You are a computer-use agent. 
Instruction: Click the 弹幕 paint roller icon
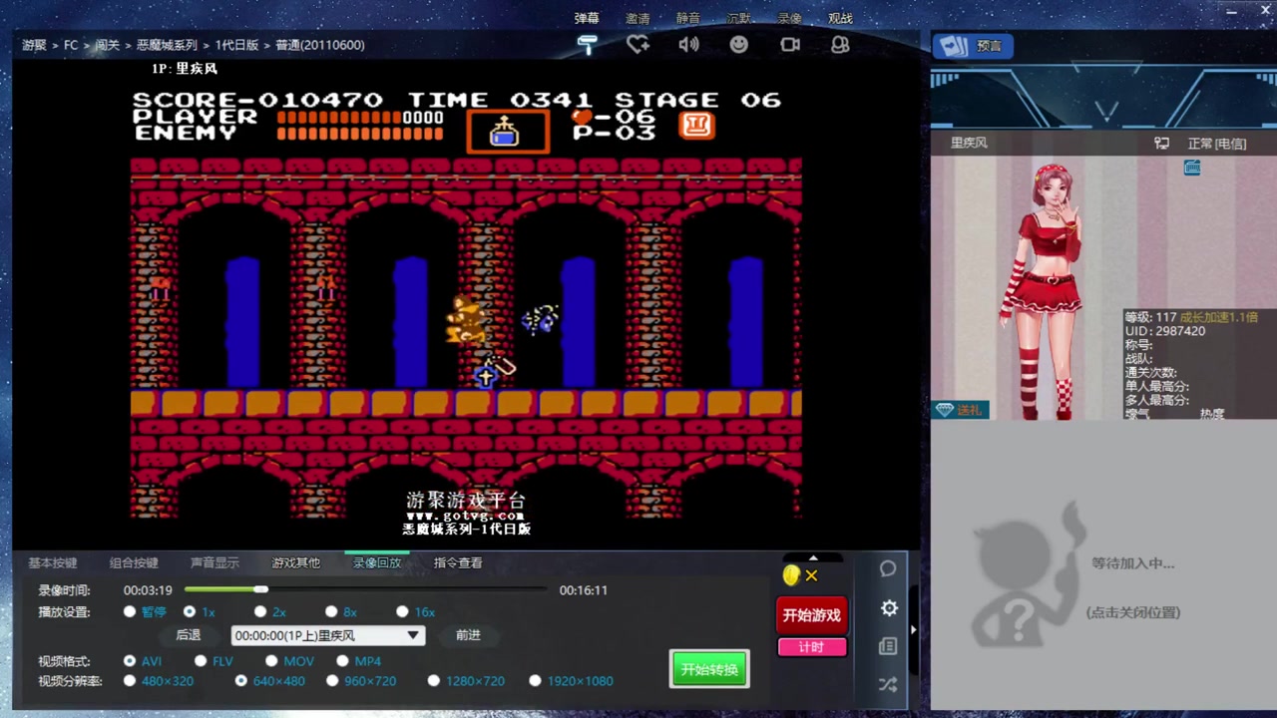[x=588, y=45]
